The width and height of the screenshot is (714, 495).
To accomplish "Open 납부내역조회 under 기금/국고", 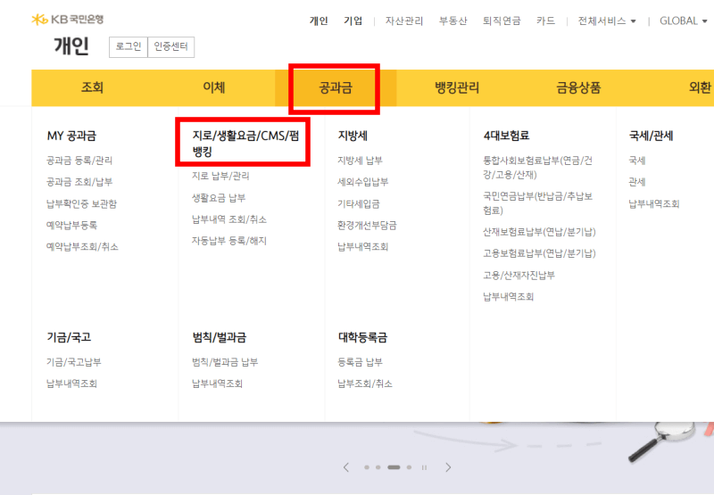I will pos(71,384).
